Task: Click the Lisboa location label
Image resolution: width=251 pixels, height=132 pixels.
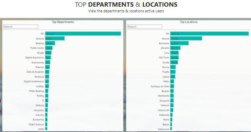Action: pyautogui.click(x=166, y=77)
